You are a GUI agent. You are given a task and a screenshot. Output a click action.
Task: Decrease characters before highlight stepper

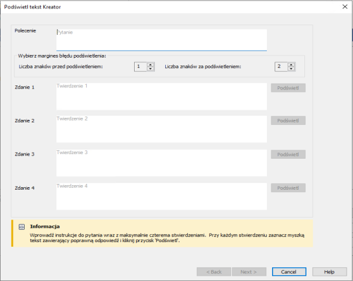(150, 69)
